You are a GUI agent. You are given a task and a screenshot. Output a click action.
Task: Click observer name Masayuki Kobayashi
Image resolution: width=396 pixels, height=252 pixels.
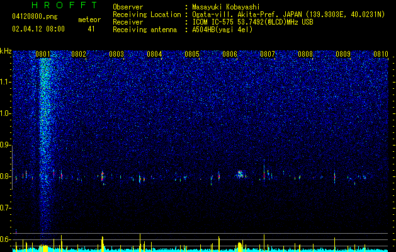(x=225, y=7)
